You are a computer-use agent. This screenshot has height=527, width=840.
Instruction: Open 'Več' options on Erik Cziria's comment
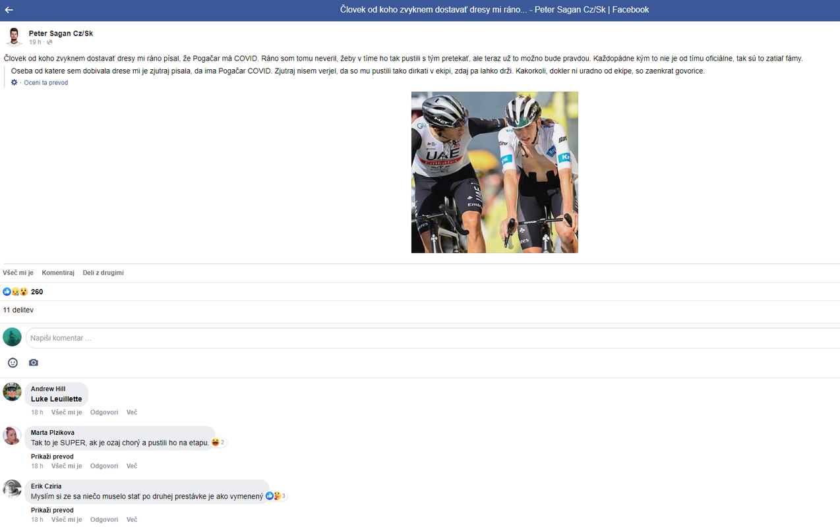[132, 520]
